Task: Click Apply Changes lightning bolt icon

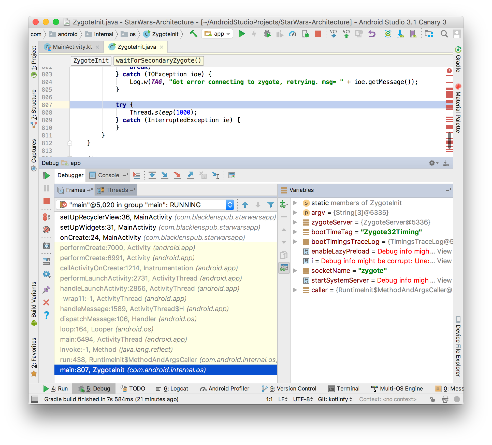Action: point(254,34)
